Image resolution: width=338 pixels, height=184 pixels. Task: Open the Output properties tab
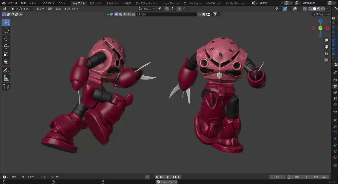pyautogui.click(x=335, y=86)
